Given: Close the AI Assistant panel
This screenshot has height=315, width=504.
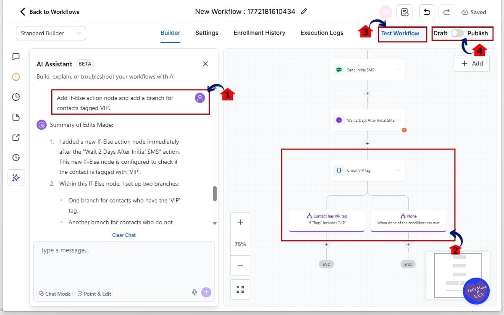Looking at the screenshot, I should tap(205, 64).
